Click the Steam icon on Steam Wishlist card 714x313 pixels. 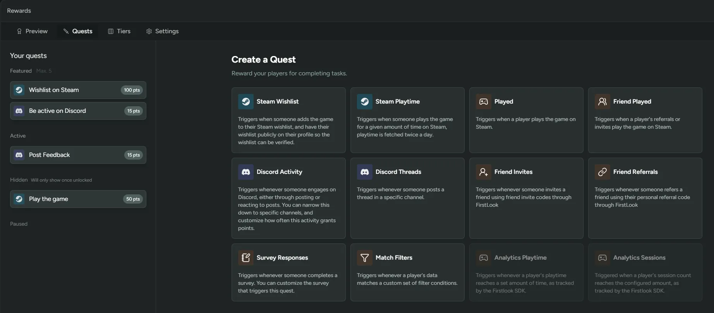pyautogui.click(x=246, y=102)
